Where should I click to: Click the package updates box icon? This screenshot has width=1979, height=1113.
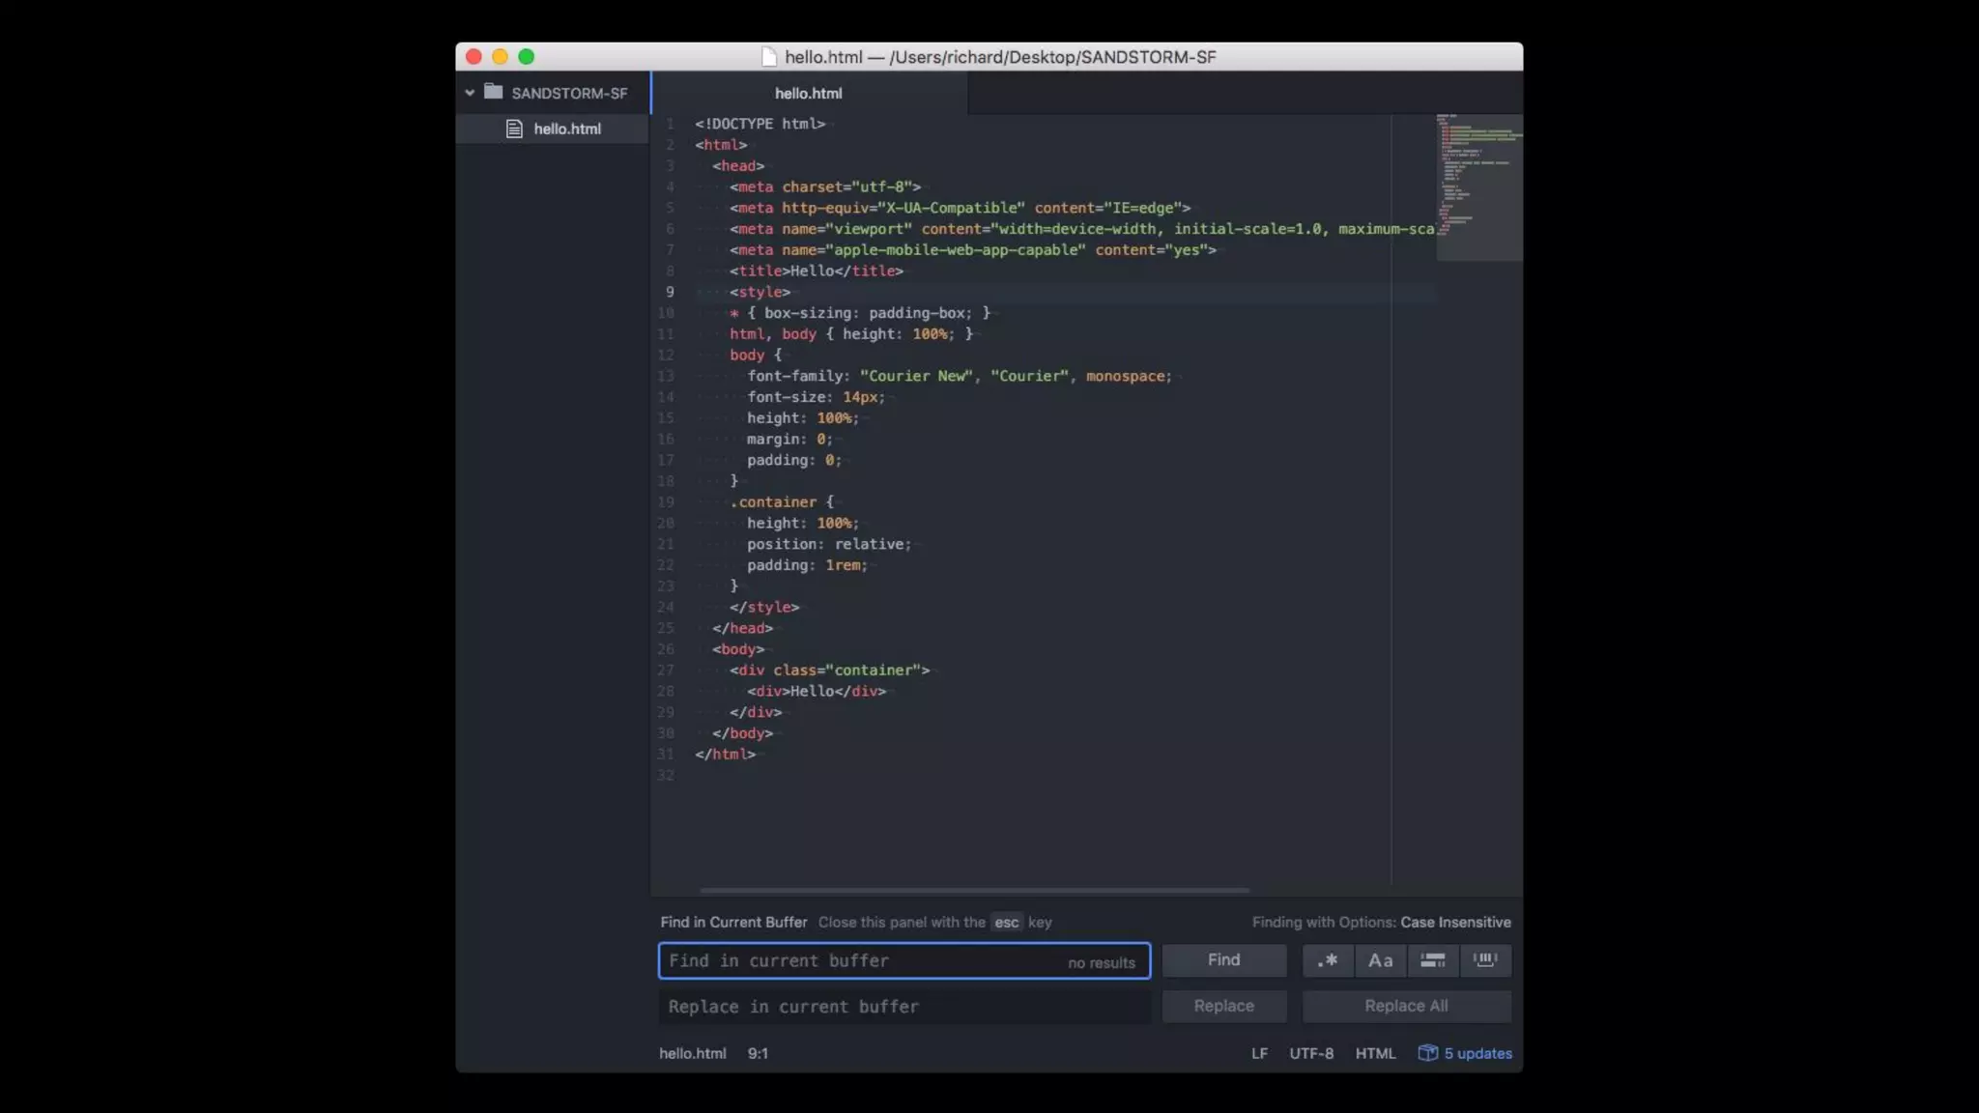point(1427,1053)
